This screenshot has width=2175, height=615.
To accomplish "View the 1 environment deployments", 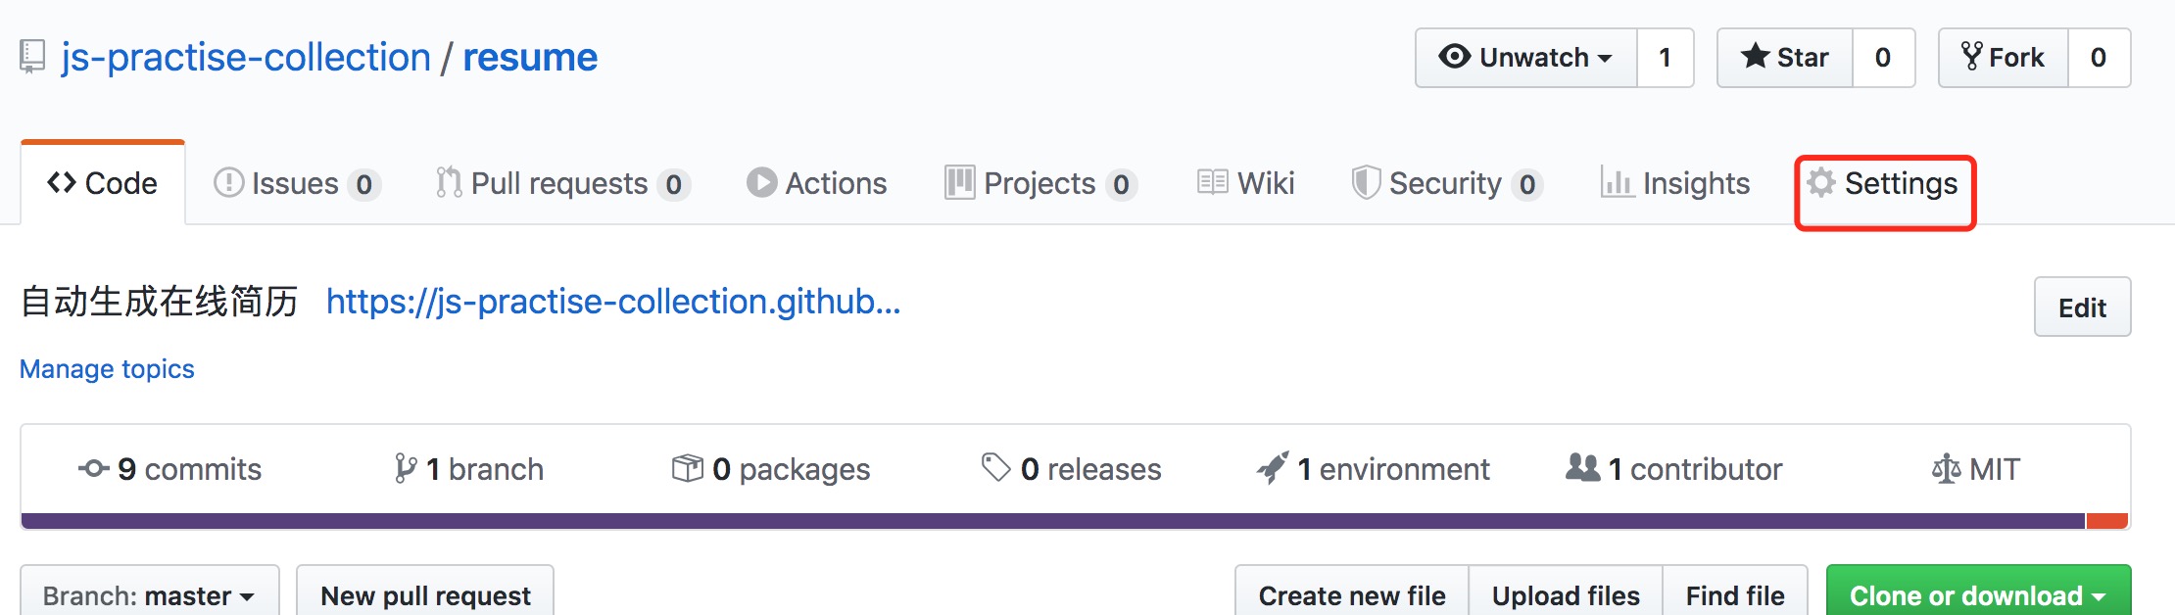I will (x=1373, y=469).
